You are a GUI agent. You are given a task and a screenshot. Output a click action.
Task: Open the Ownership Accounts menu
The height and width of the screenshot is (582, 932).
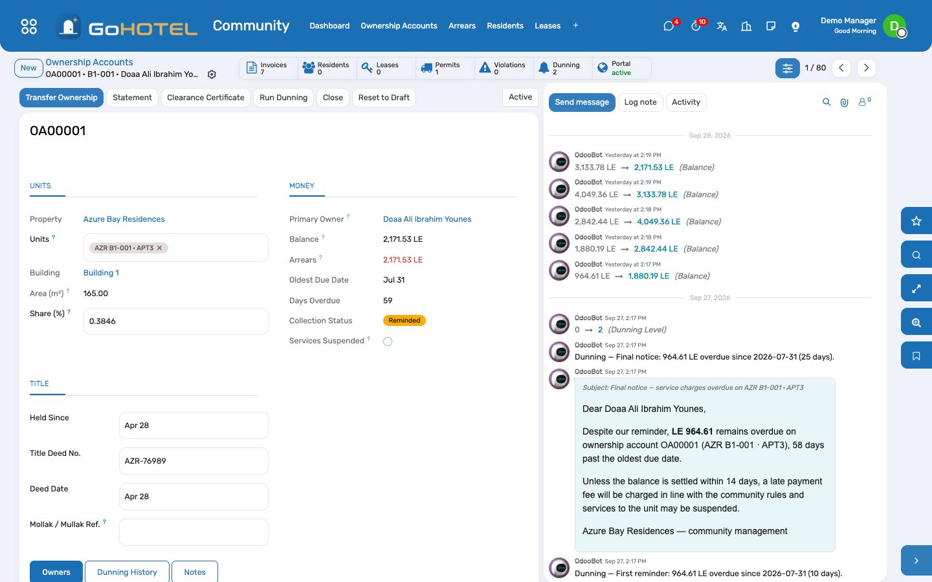coord(399,26)
